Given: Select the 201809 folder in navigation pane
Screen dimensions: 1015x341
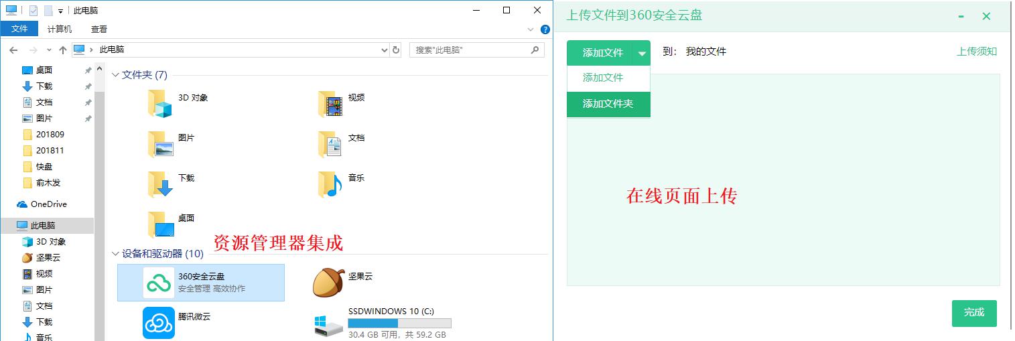Looking at the screenshot, I should click(44, 135).
